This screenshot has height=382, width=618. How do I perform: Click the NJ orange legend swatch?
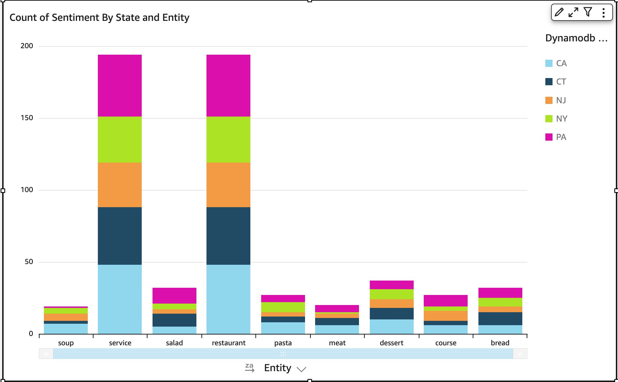(549, 100)
